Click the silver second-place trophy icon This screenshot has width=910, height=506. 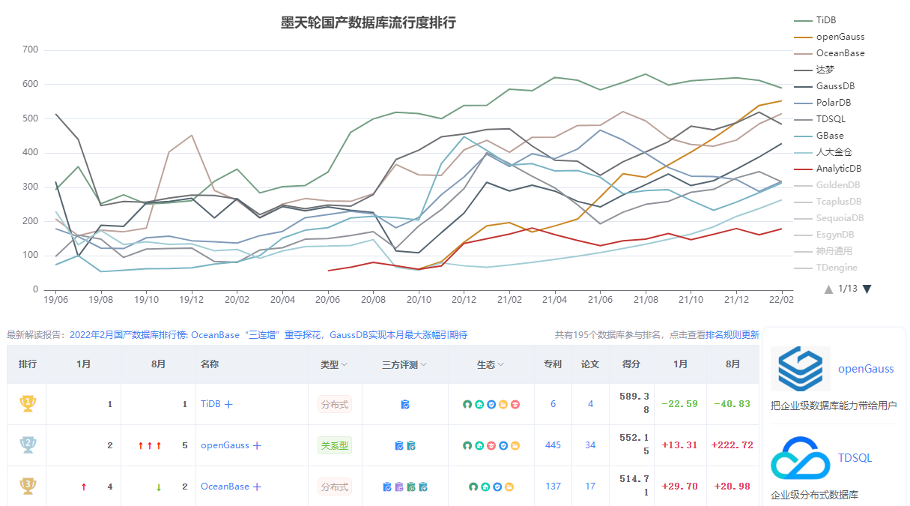point(28,445)
